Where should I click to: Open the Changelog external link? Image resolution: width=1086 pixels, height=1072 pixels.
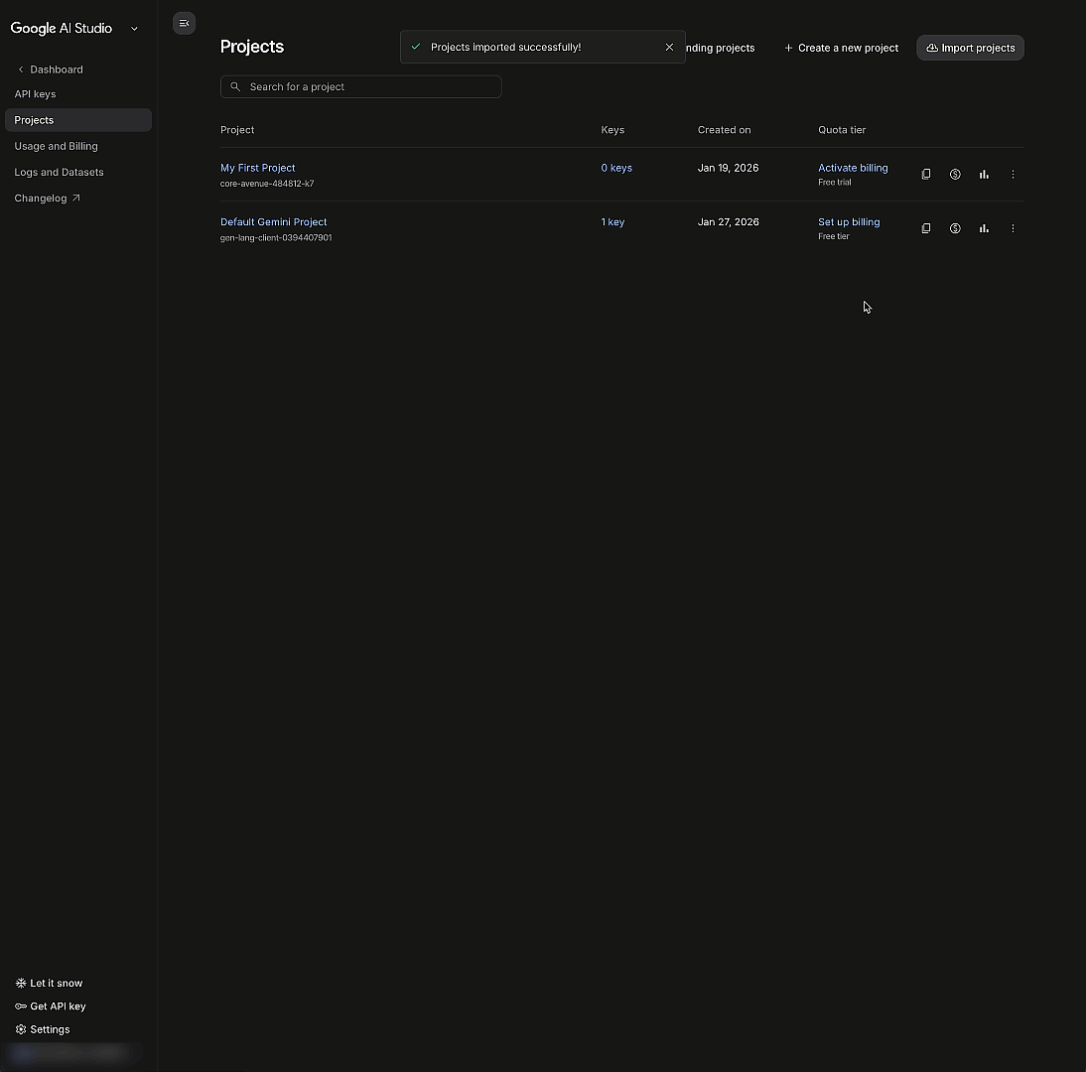[47, 198]
